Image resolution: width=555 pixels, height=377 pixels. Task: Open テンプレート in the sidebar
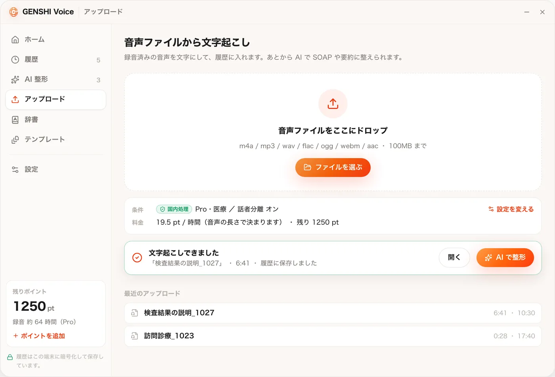point(55,140)
